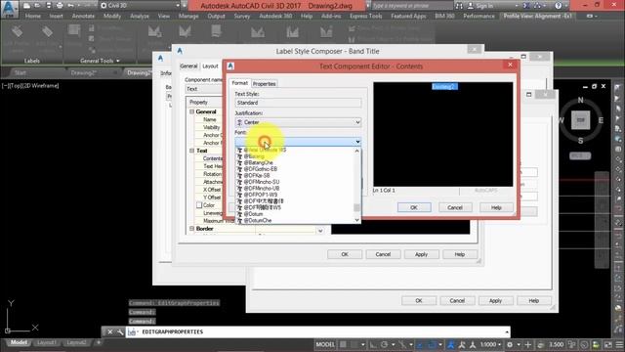Click the Text Style Standard field
Image resolution: width=625 pixels, height=352 pixels.
click(298, 103)
